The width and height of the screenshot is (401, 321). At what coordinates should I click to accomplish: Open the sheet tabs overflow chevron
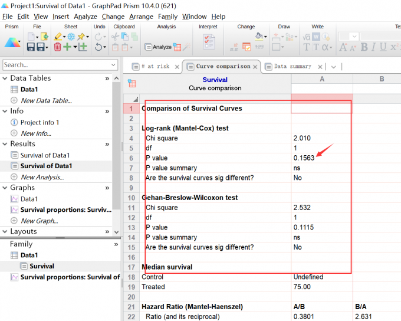coord(333,67)
